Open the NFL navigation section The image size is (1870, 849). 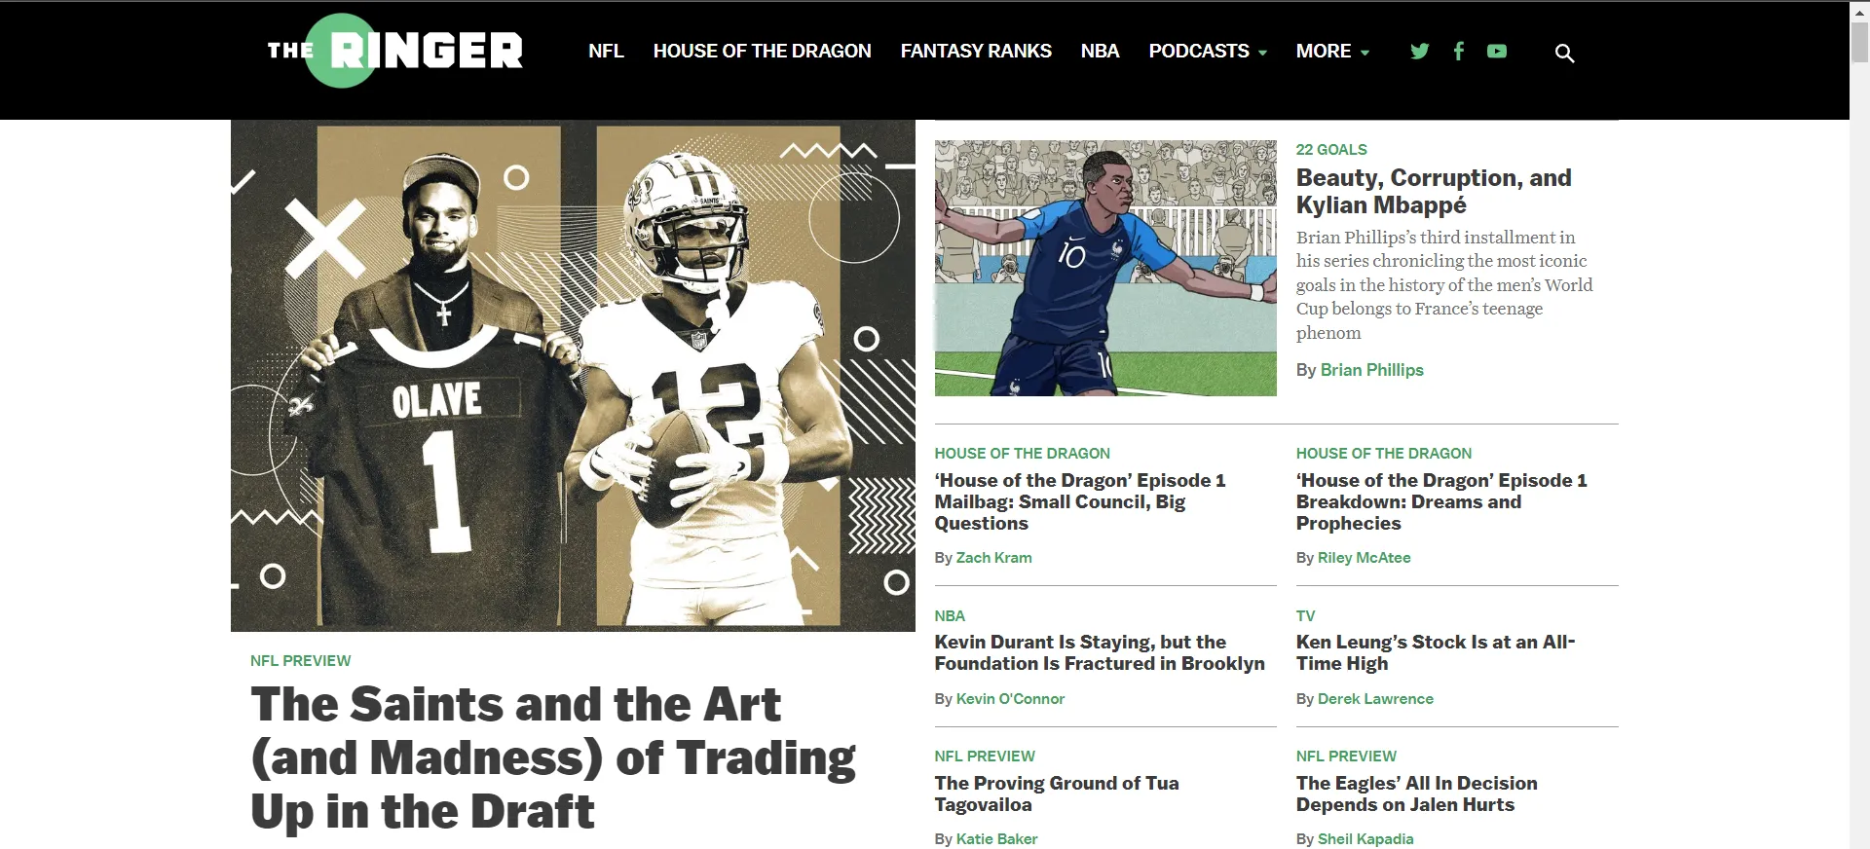coord(606,51)
